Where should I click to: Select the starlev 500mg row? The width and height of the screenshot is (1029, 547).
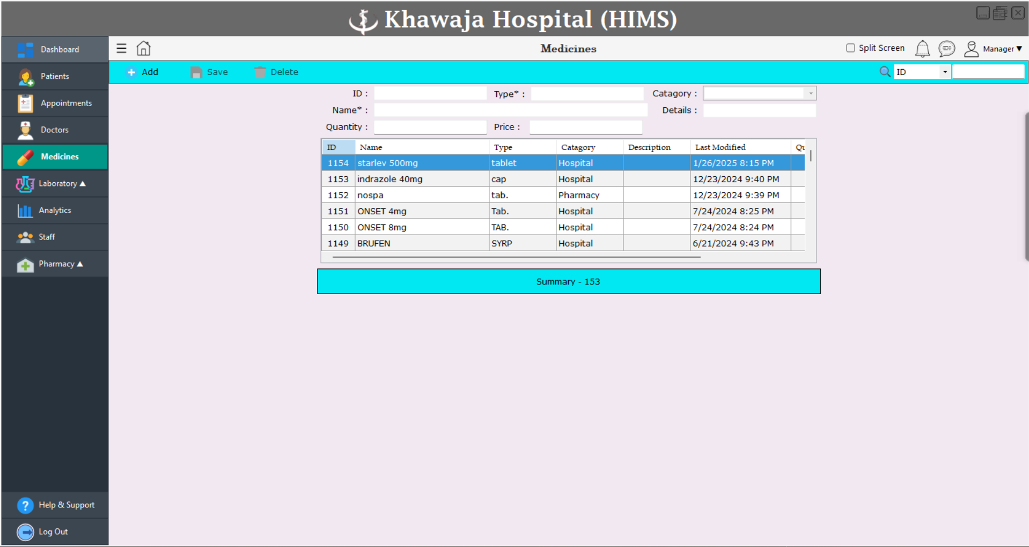pos(563,163)
